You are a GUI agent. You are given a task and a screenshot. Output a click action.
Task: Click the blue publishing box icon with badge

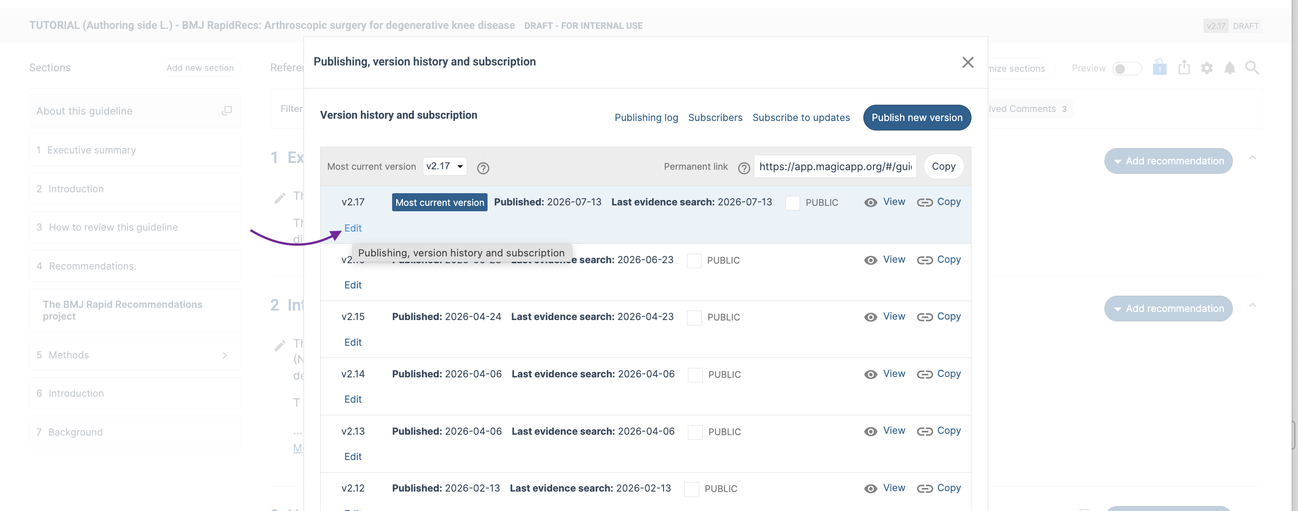[1160, 67]
